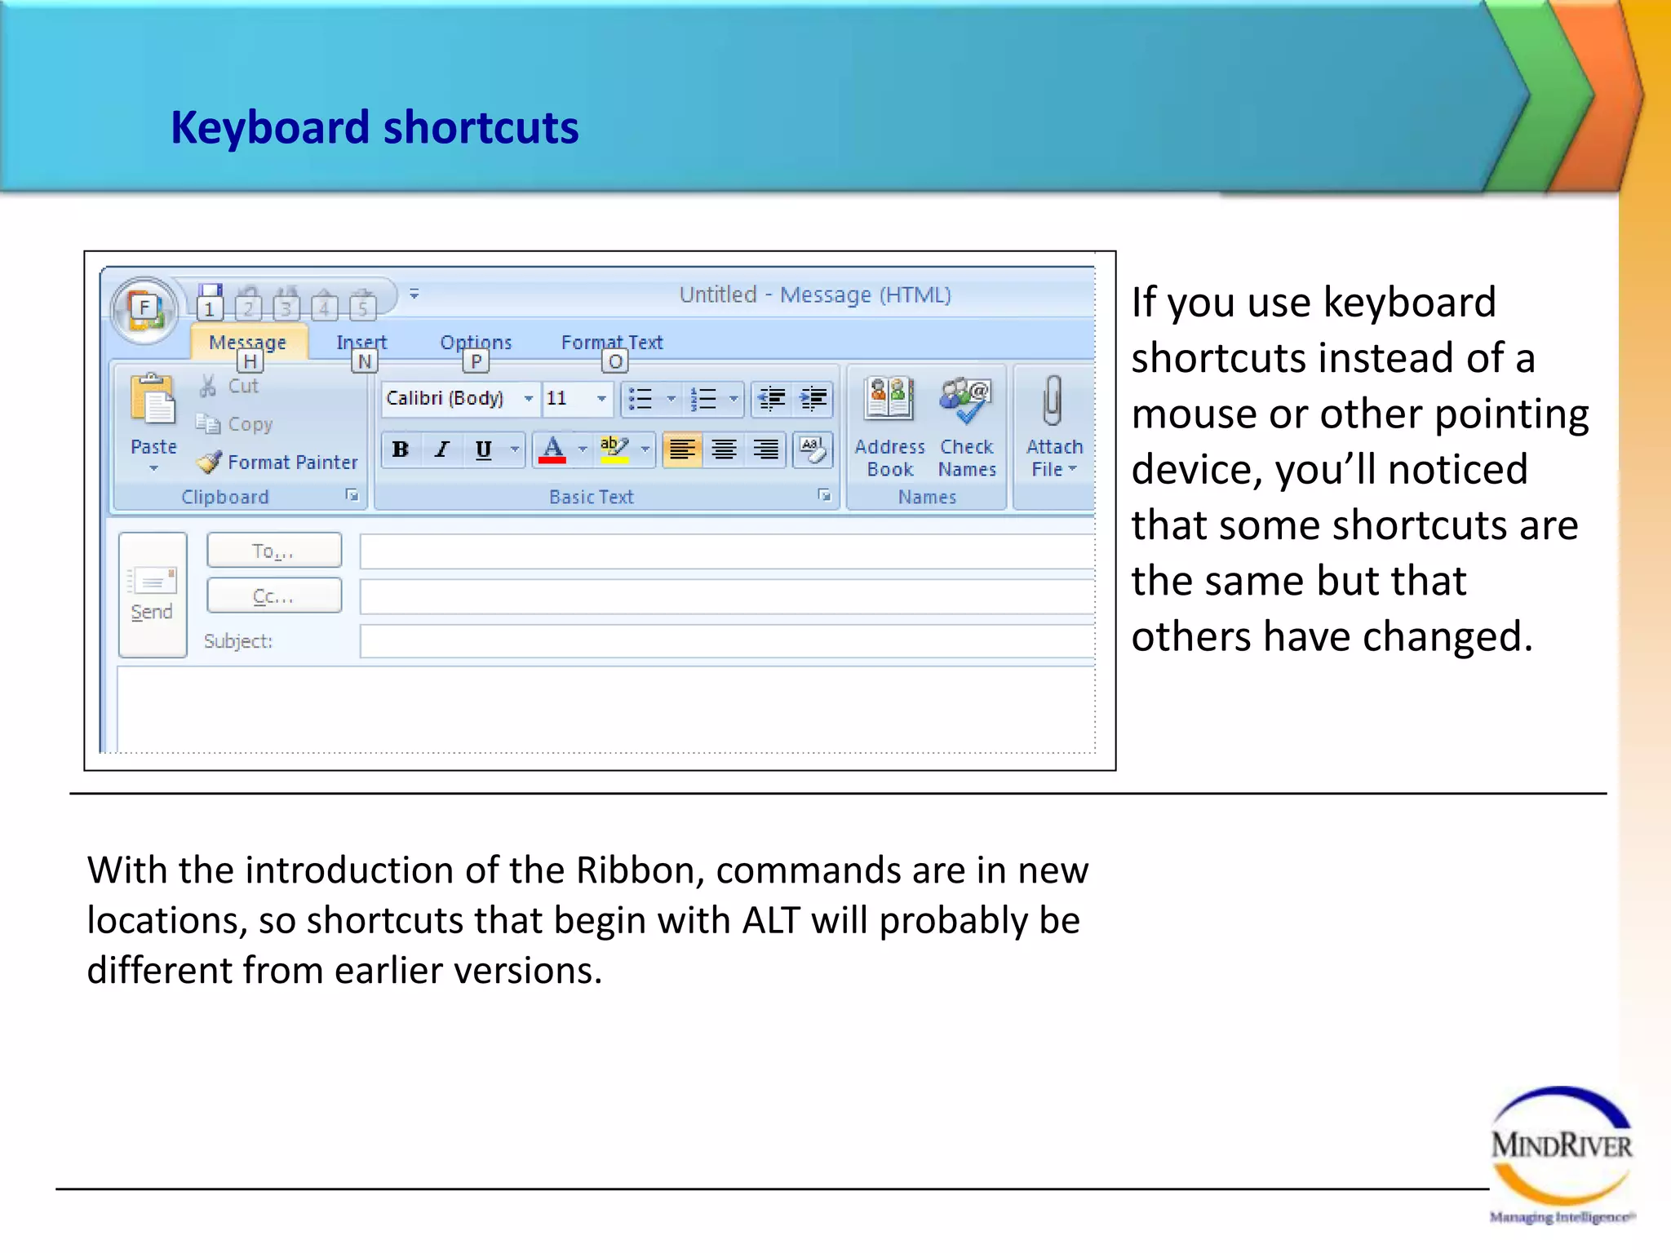Click the Send button
The width and height of the screenshot is (1671, 1253).
click(x=153, y=595)
